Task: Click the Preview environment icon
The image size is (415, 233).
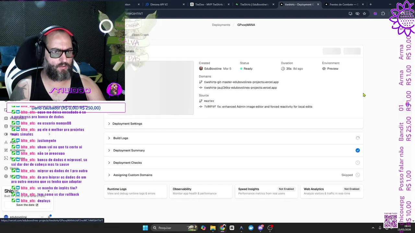Action: (324, 69)
